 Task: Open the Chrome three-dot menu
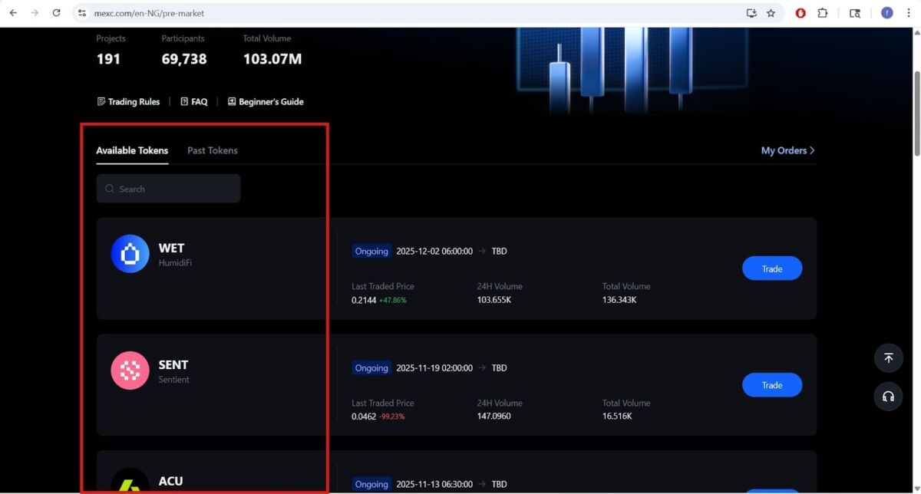click(909, 13)
